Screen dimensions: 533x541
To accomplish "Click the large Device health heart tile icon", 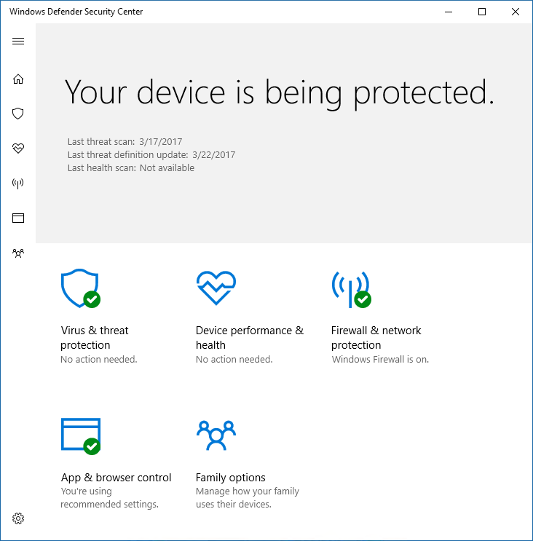I will [x=216, y=288].
